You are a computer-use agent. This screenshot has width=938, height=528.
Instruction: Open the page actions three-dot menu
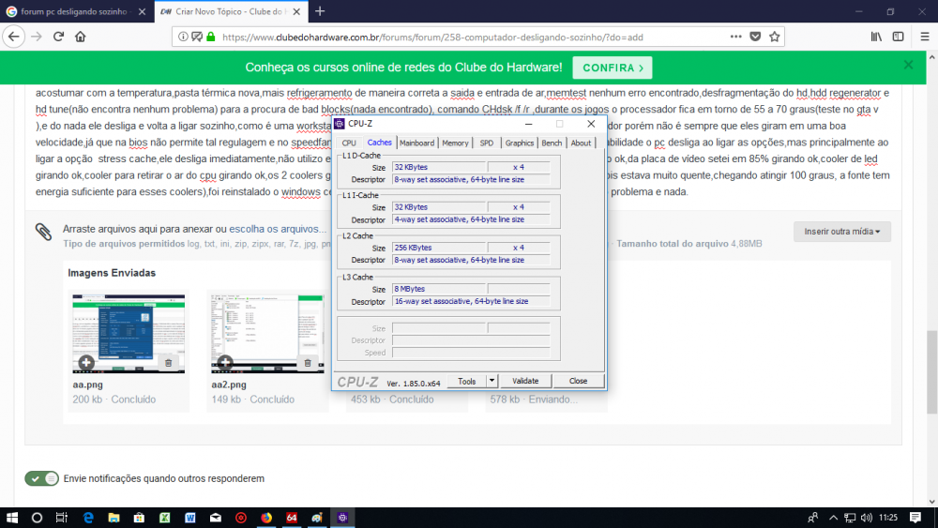(736, 37)
